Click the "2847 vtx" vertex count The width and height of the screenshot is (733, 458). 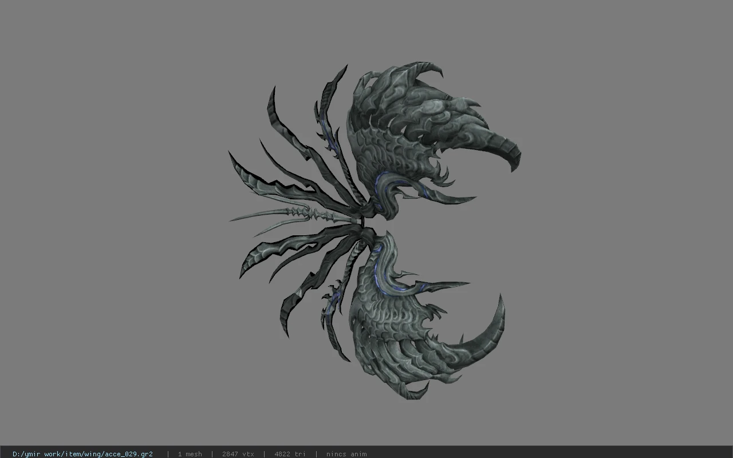click(x=238, y=454)
